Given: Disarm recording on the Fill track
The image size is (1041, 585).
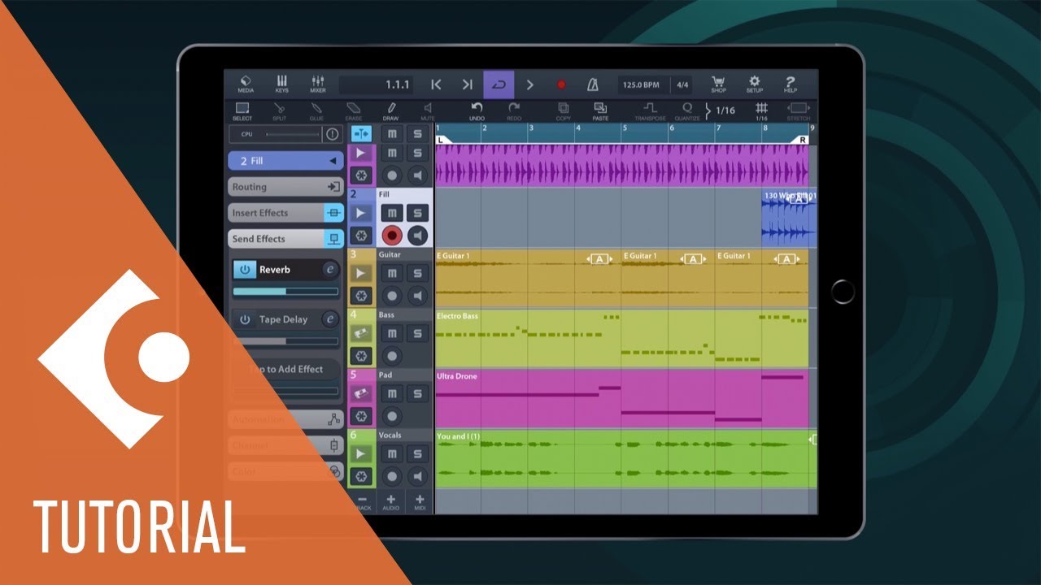Looking at the screenshot, I should coord(392,236).
